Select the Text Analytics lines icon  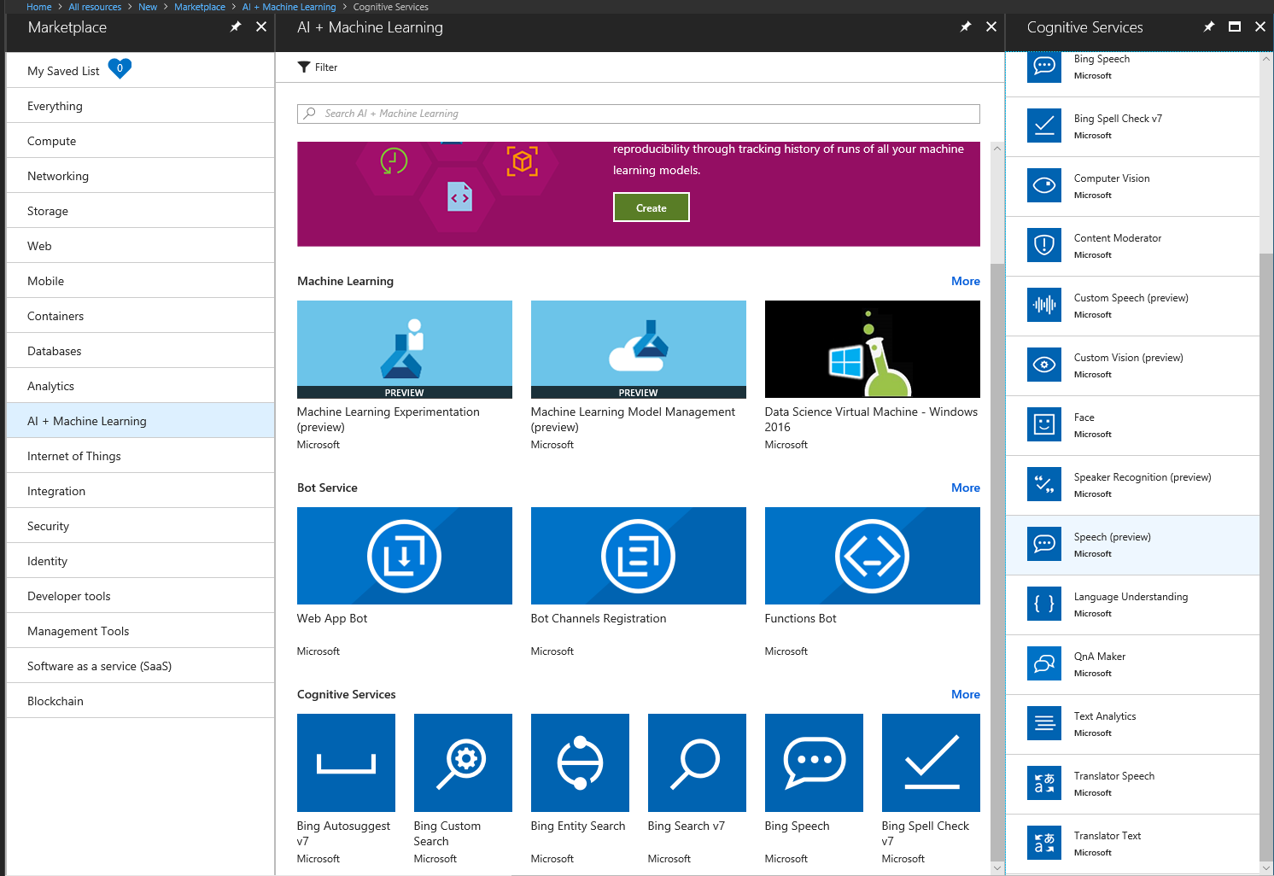1044,723
